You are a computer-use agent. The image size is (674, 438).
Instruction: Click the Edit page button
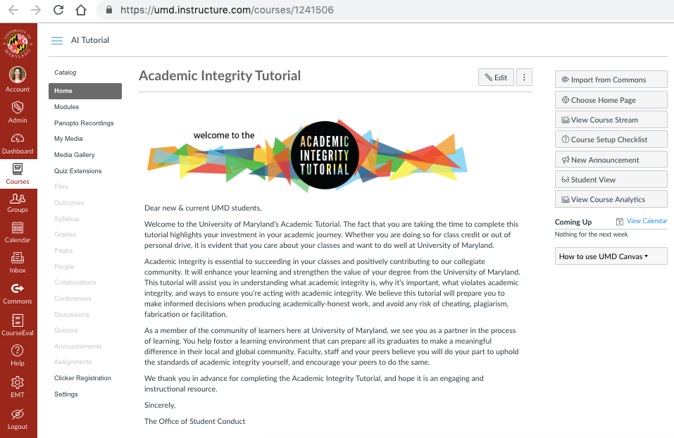click(496, 77)
